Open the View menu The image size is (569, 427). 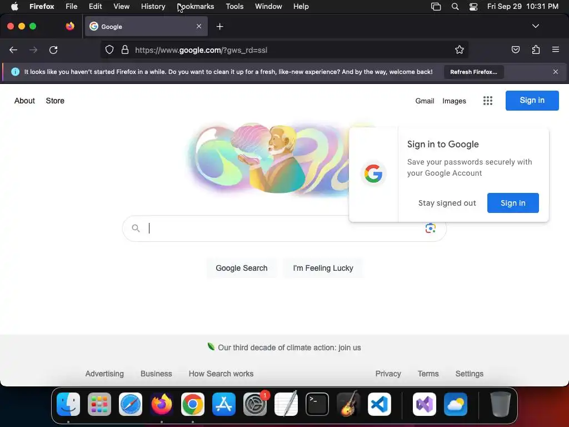point(121,7)
